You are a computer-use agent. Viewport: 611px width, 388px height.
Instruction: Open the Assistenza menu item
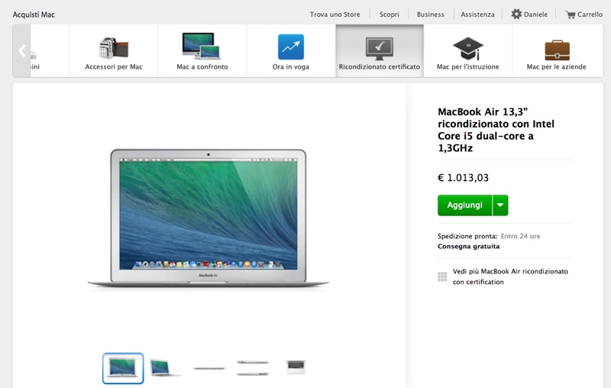click(477, 15)
